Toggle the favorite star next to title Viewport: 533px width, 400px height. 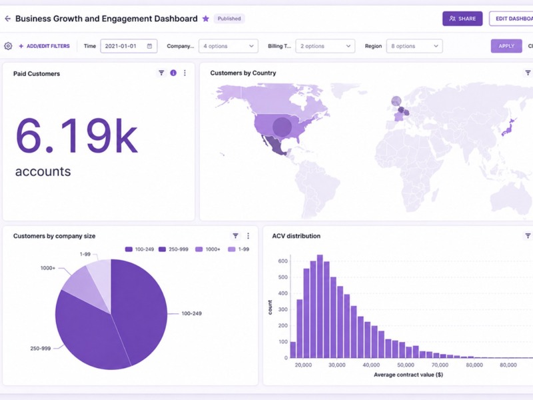pos(206,19)
